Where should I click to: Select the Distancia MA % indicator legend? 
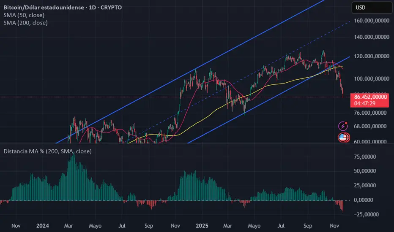pos(47,151)
